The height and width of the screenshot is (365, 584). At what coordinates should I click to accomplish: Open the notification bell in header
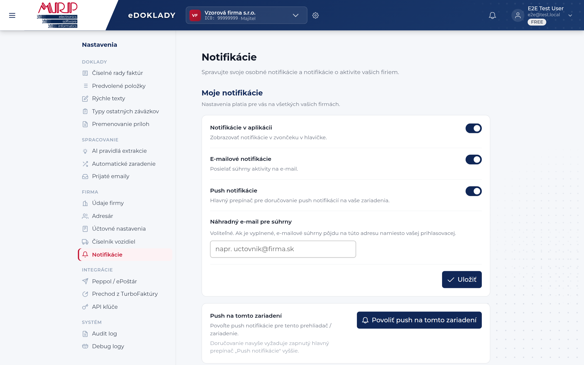pyautogui.click(x=492, y=15)
